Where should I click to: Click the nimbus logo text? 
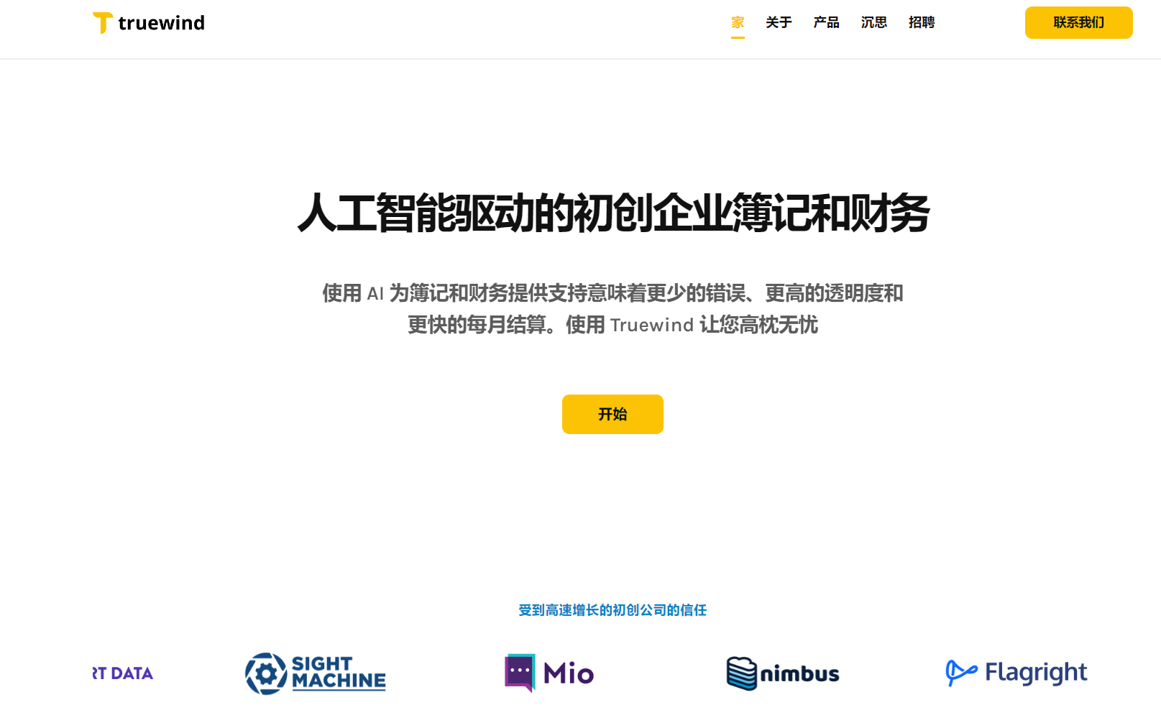(799, 674)
